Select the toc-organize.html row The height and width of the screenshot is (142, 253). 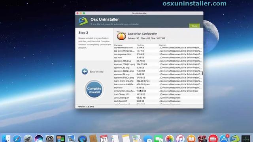[158, 54]
